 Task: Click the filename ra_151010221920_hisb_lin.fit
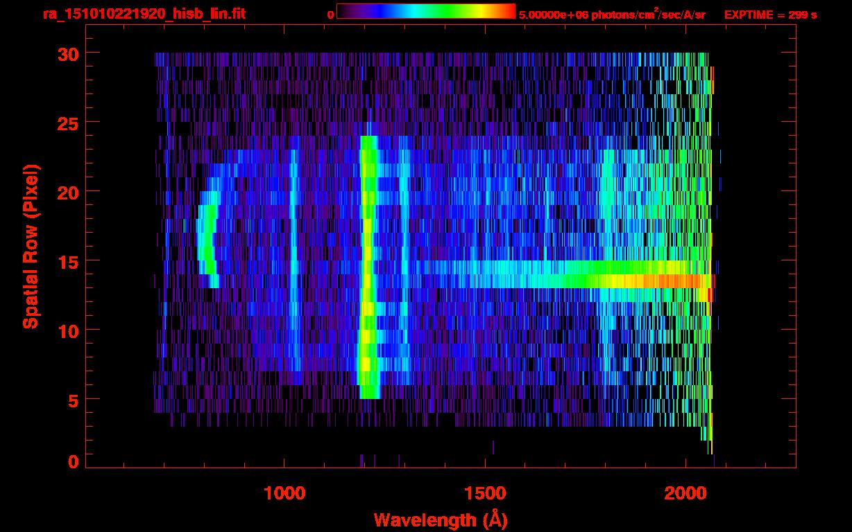click(x=144, y=14)
